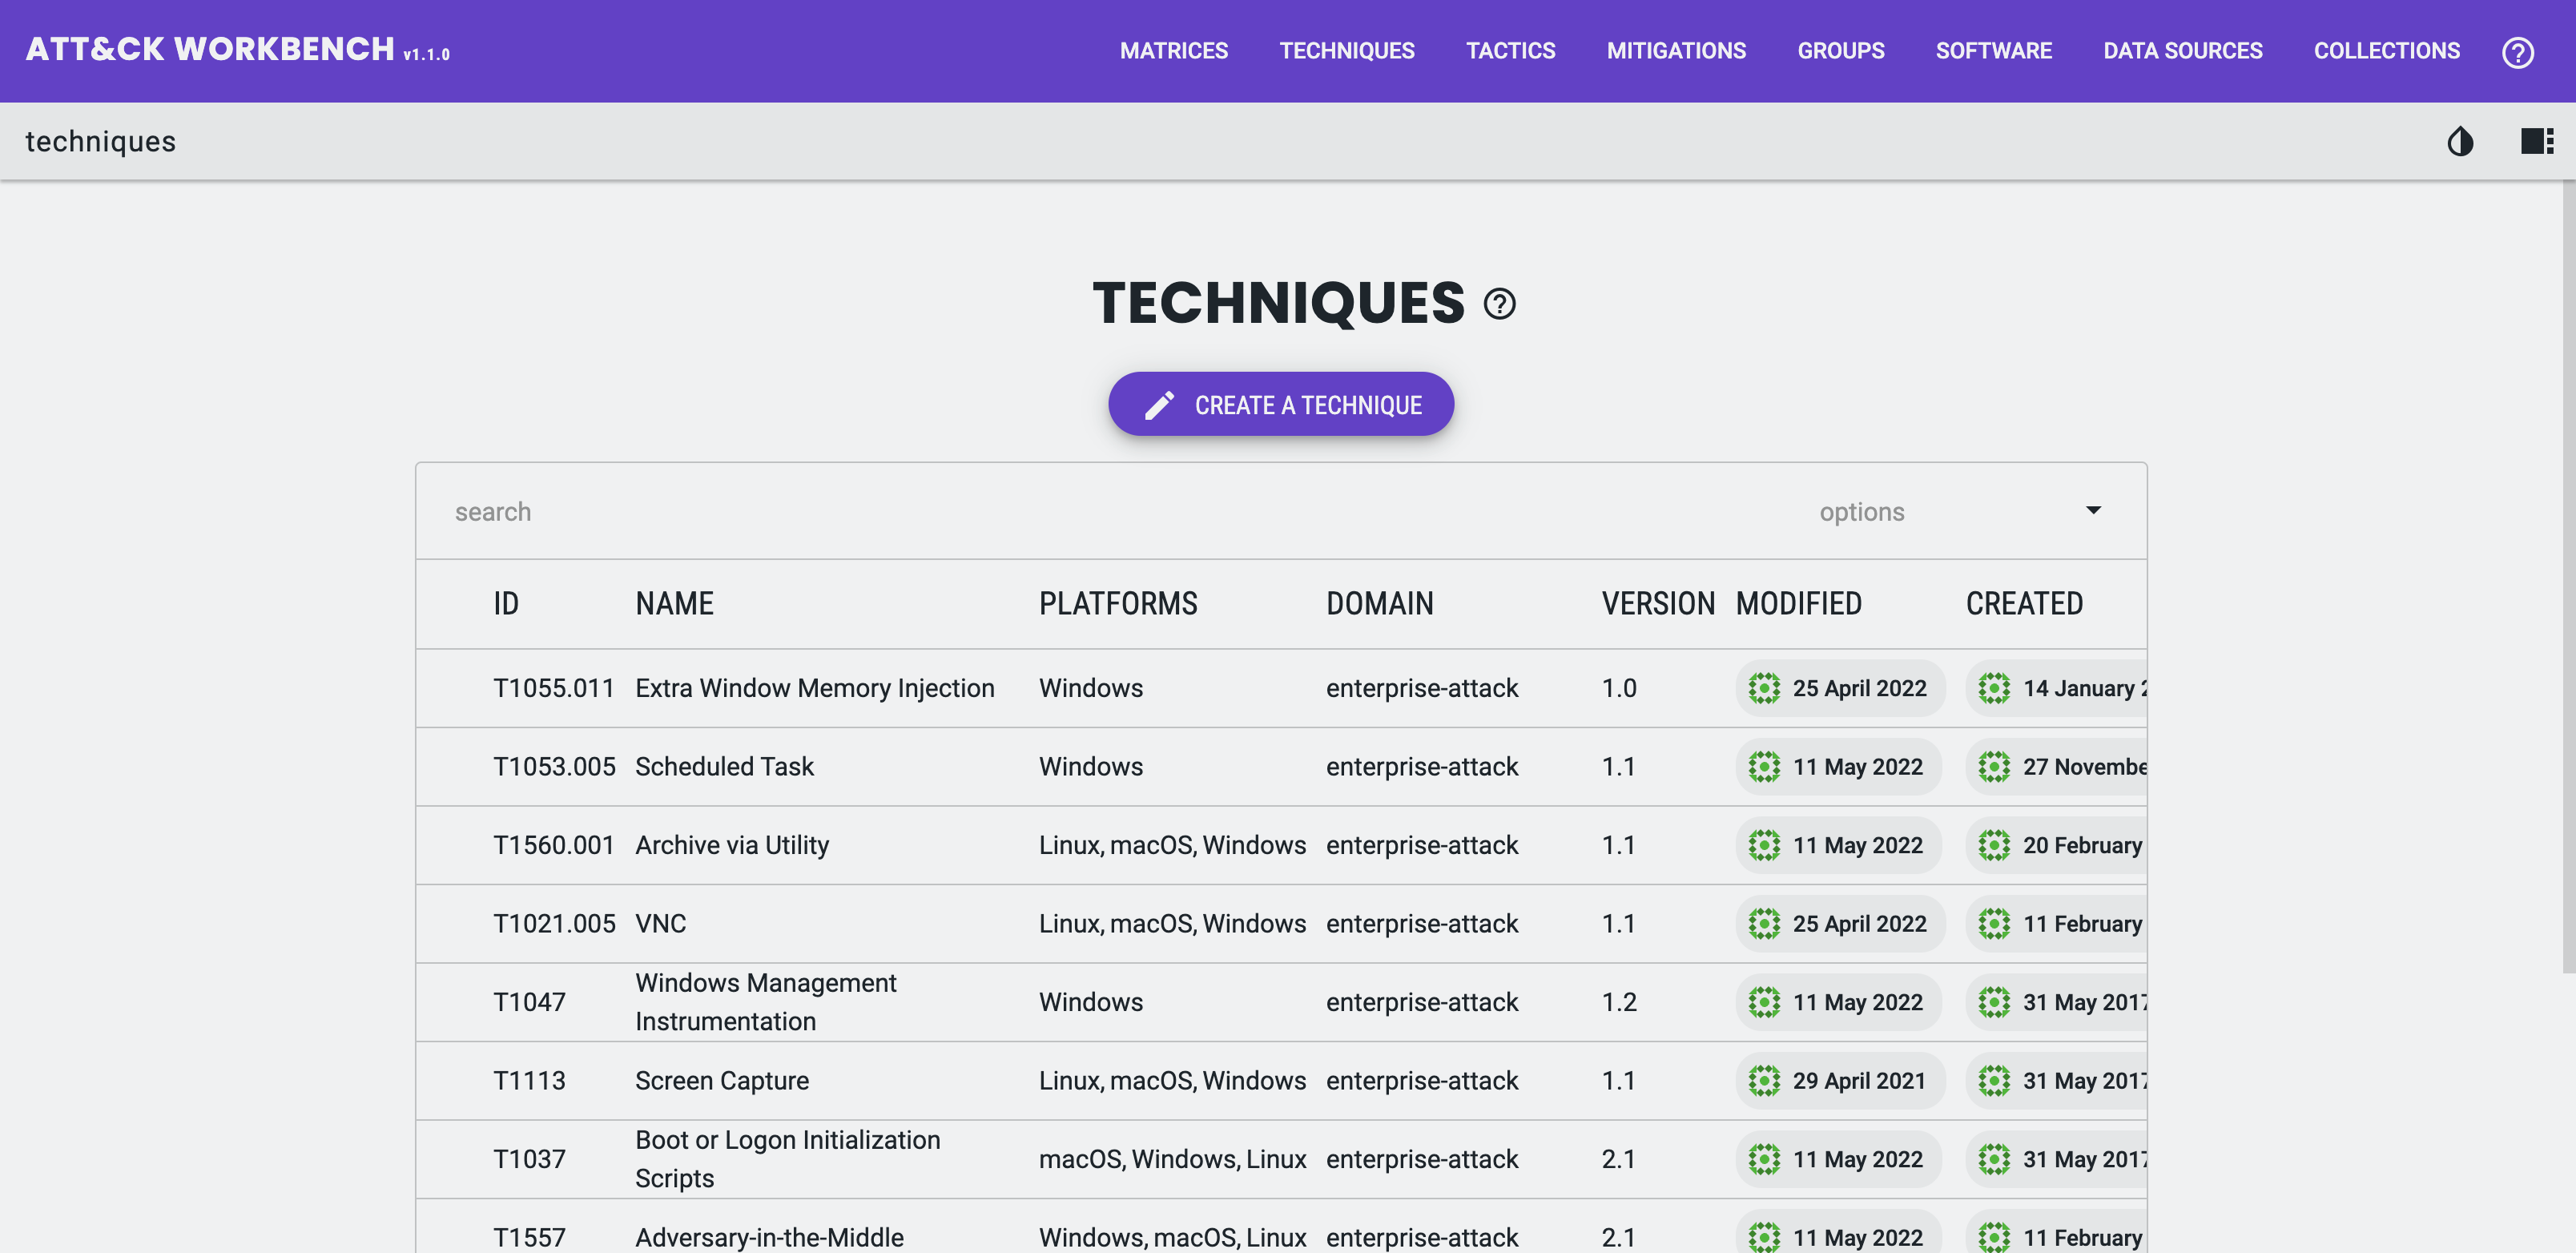Click the workflow status icon beside 25 April 2022 for T1055.011

pos(1764,688)
